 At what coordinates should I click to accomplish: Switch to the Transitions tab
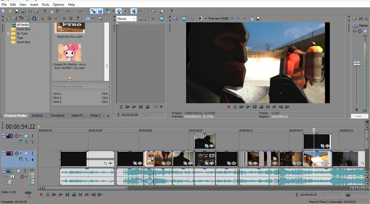point(57,116)
